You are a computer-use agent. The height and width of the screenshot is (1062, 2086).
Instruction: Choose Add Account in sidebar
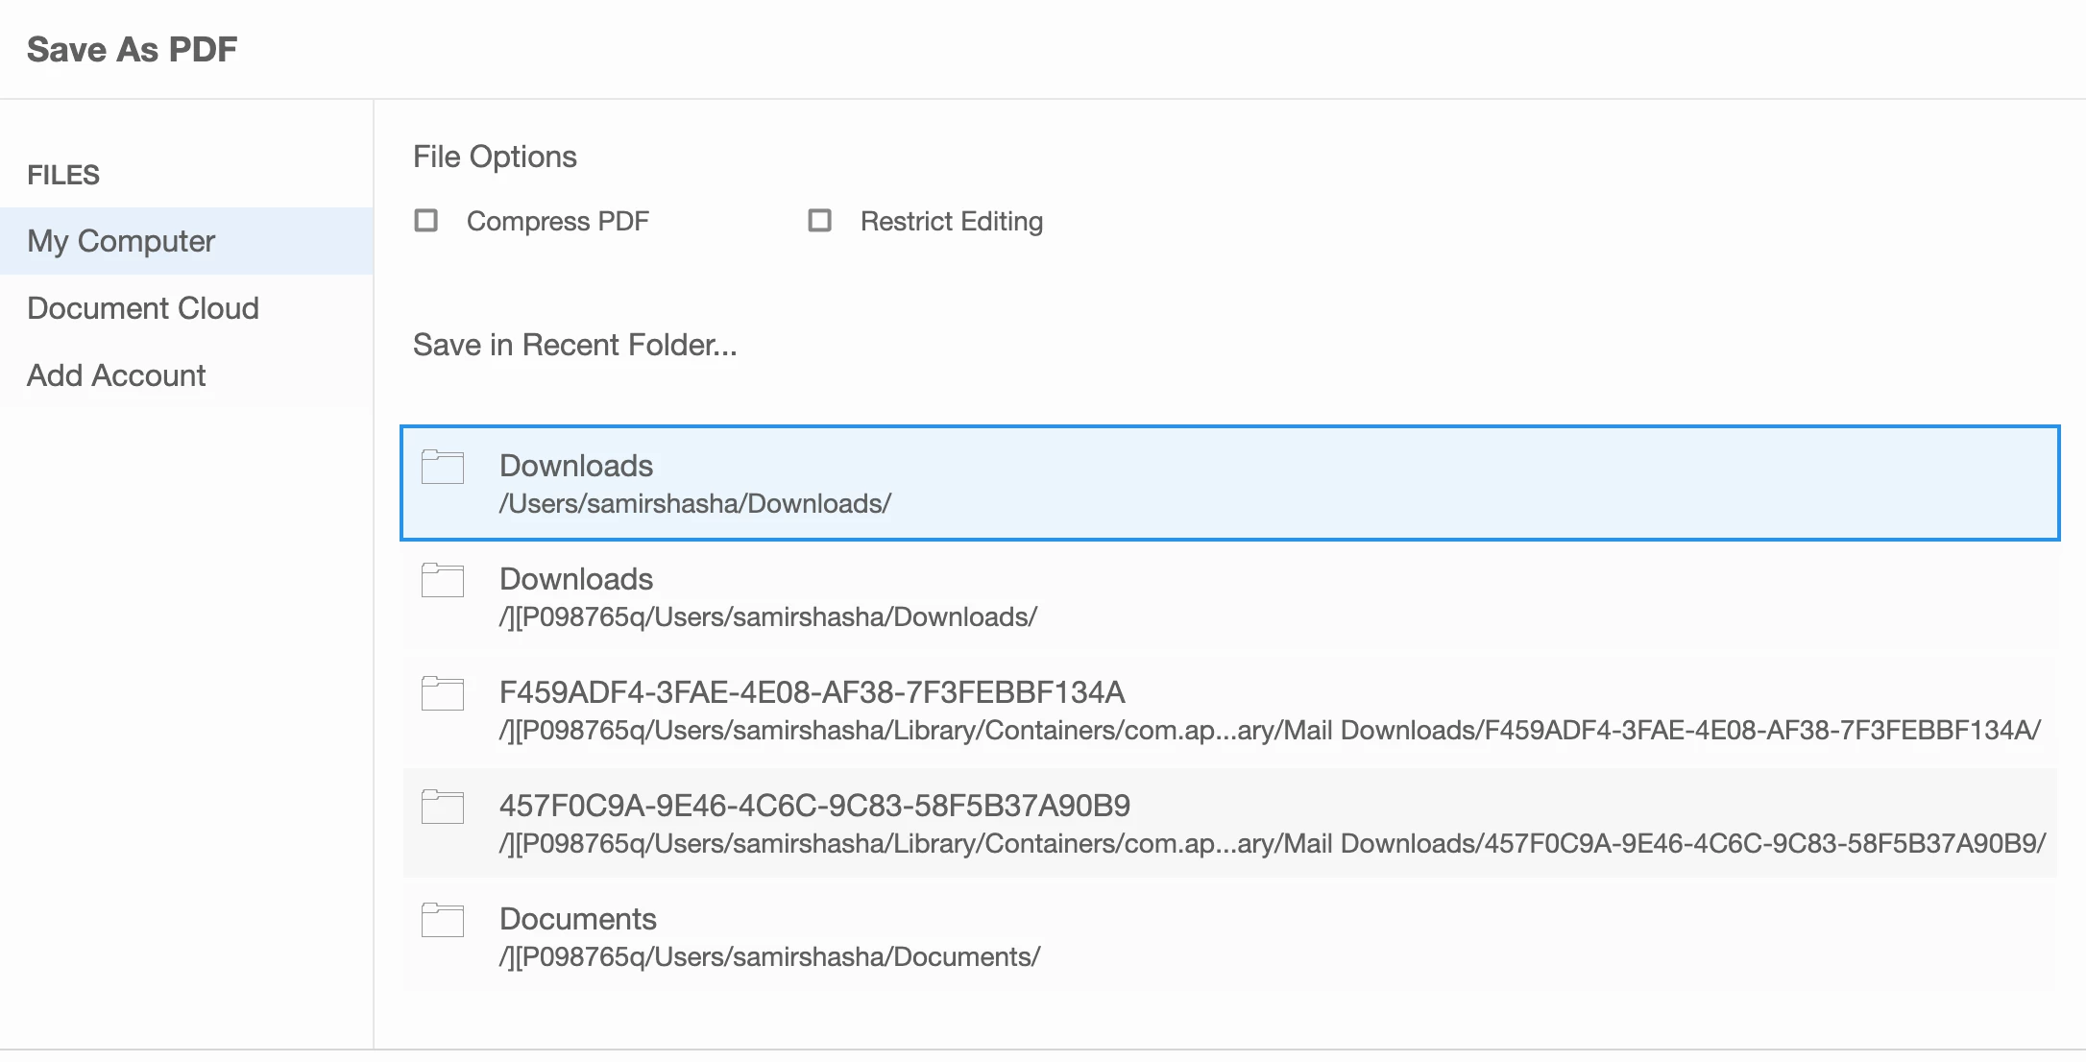[116, 375]
